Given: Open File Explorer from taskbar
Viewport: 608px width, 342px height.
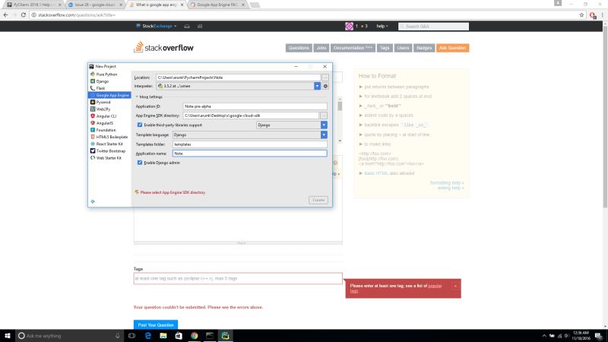Looking at the screenshot, I should click(x=163, y=336).
